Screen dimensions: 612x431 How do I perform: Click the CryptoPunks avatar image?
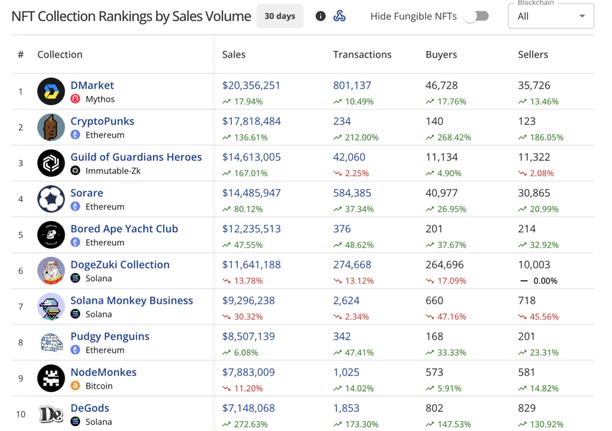[51, 127]
